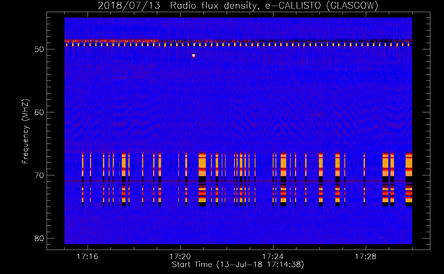This screenshot has width=444, height=274.
Task: Click the 60 frequency tick label
Action: coord(39,112)
